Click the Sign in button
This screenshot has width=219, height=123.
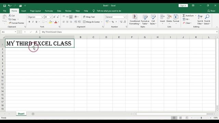183,5
